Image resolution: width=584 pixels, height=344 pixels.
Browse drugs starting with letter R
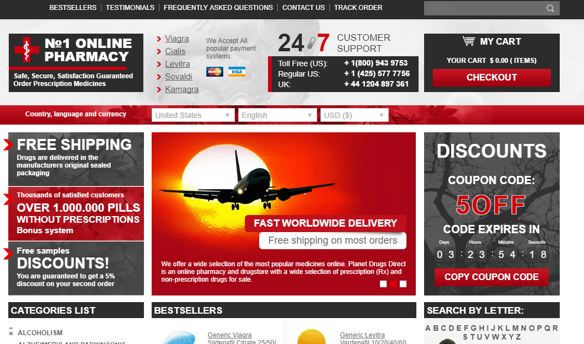[x=555, y=329]
